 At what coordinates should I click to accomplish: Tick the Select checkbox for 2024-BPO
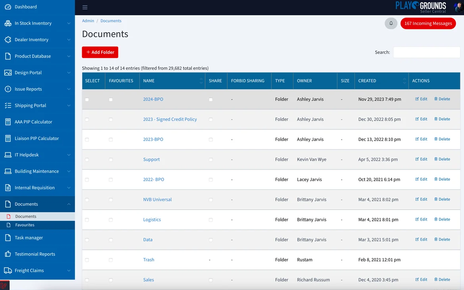coord(87,100)
